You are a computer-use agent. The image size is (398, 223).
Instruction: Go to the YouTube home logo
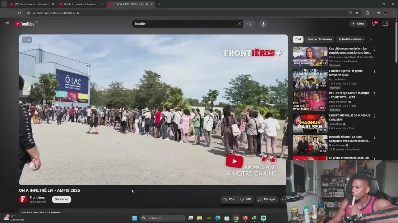(x=25, y=24)
